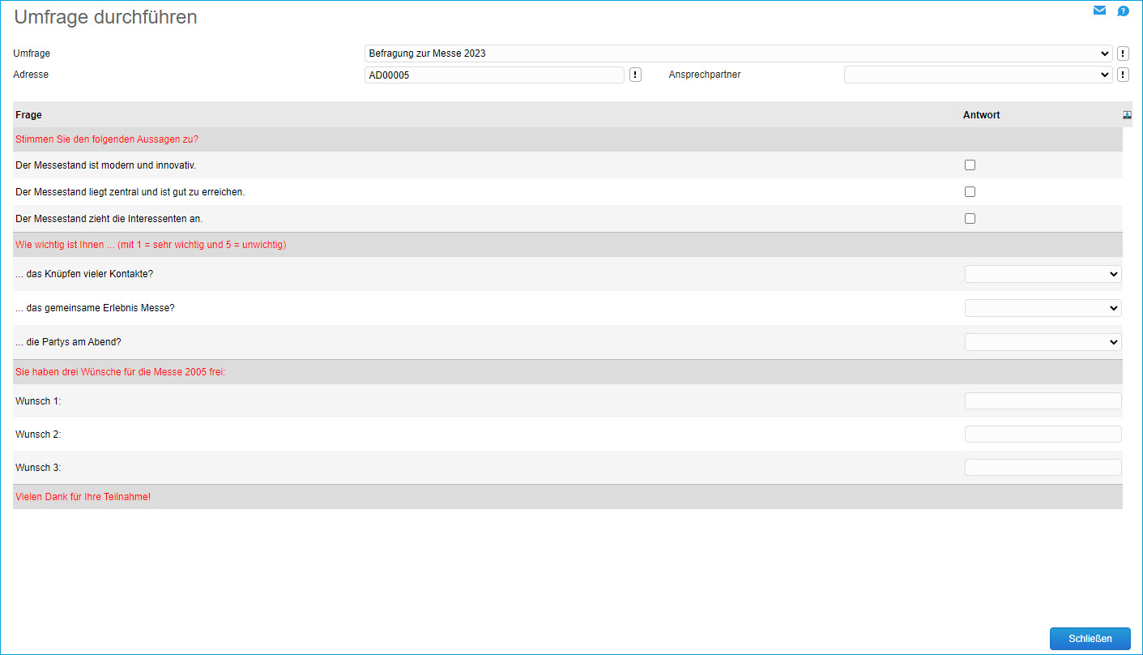The height and width of the screenshot is (655, 1143).
Task: Click the 'Wie wichtig ist Ihnen ...' heading
Action: pyautogui.click(x=151, y=245)
